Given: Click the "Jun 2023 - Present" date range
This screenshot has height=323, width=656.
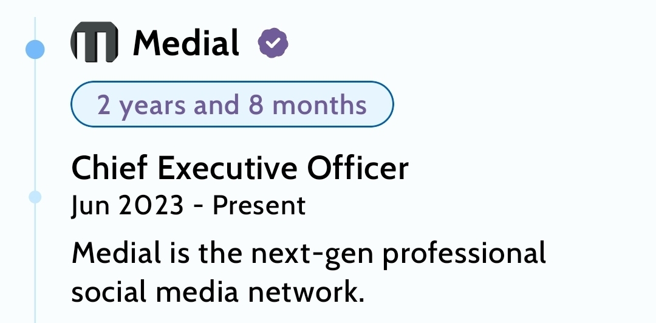Looking at the screenshot, I should 188,206.
